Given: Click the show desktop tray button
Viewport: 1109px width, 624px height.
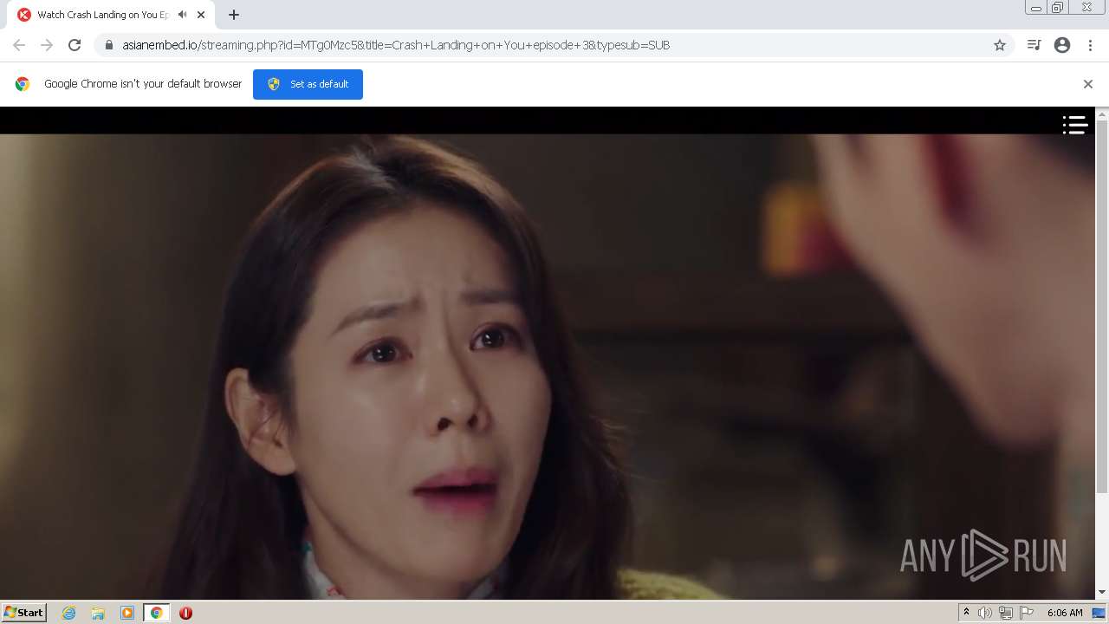Looking at the screenshot, I should point(1099,613).
